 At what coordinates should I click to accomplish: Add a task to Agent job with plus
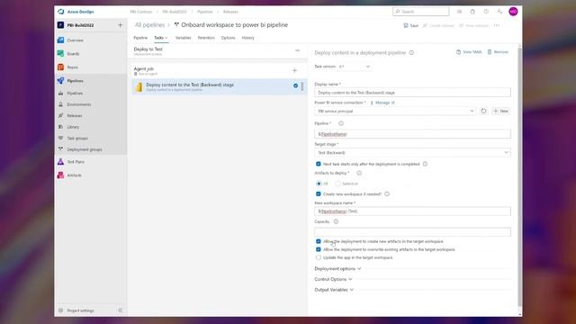(294, 70)
